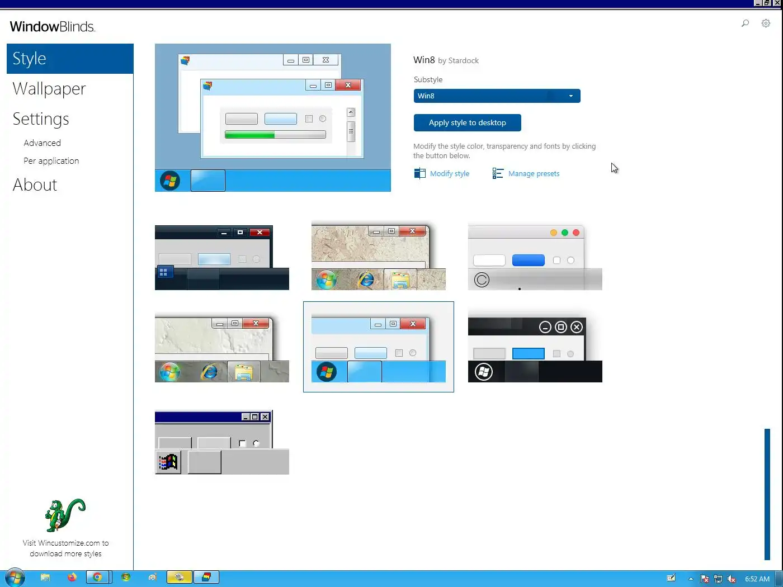Click the WindowBlinds taskbar button

pyautogui.click(x=206, y=577)
